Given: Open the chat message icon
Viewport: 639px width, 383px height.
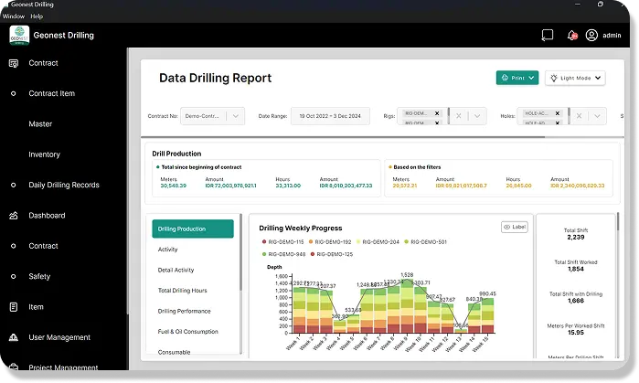Looking at the screenshot, I should point(548,36).
